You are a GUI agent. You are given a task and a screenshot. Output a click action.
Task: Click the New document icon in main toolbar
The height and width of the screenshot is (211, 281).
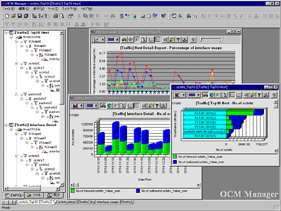tap(7, 16)
